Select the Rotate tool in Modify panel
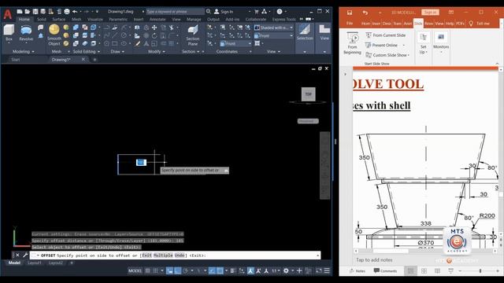This screenshot has width=504, height=283. (154, 35)
